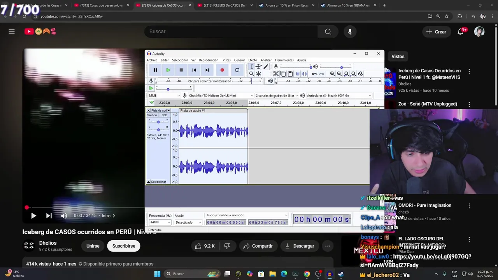The image size is (498, 280).
Task: Pause playback in Audacity
Action: click(155, 70)
